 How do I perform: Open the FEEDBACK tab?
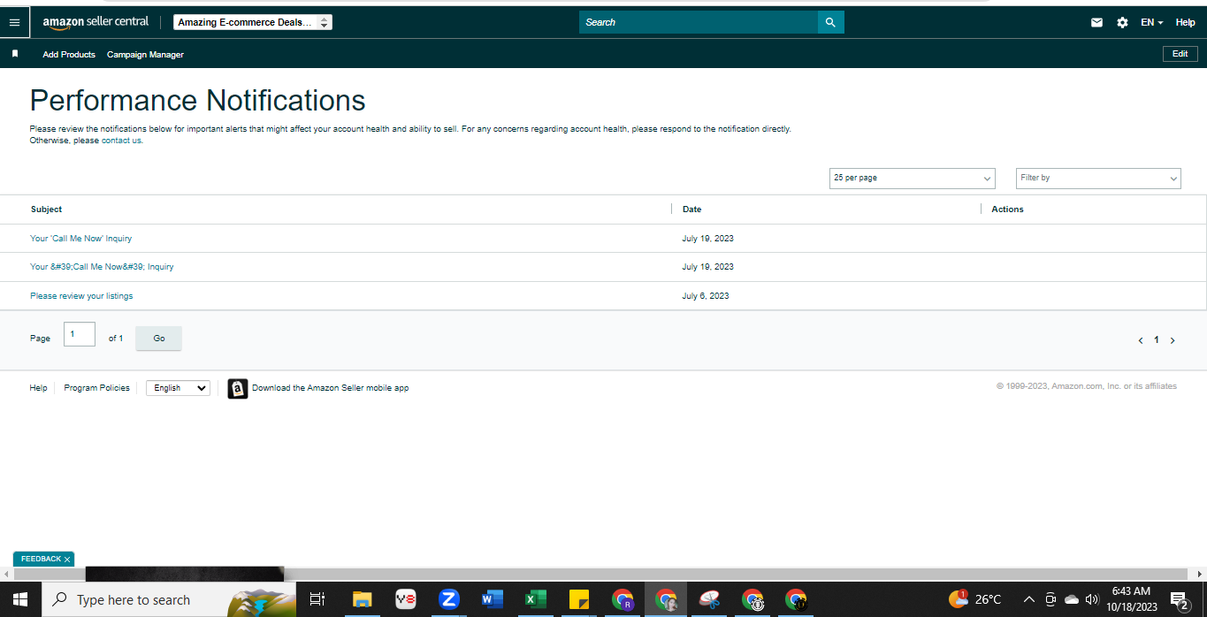[41, 560]
